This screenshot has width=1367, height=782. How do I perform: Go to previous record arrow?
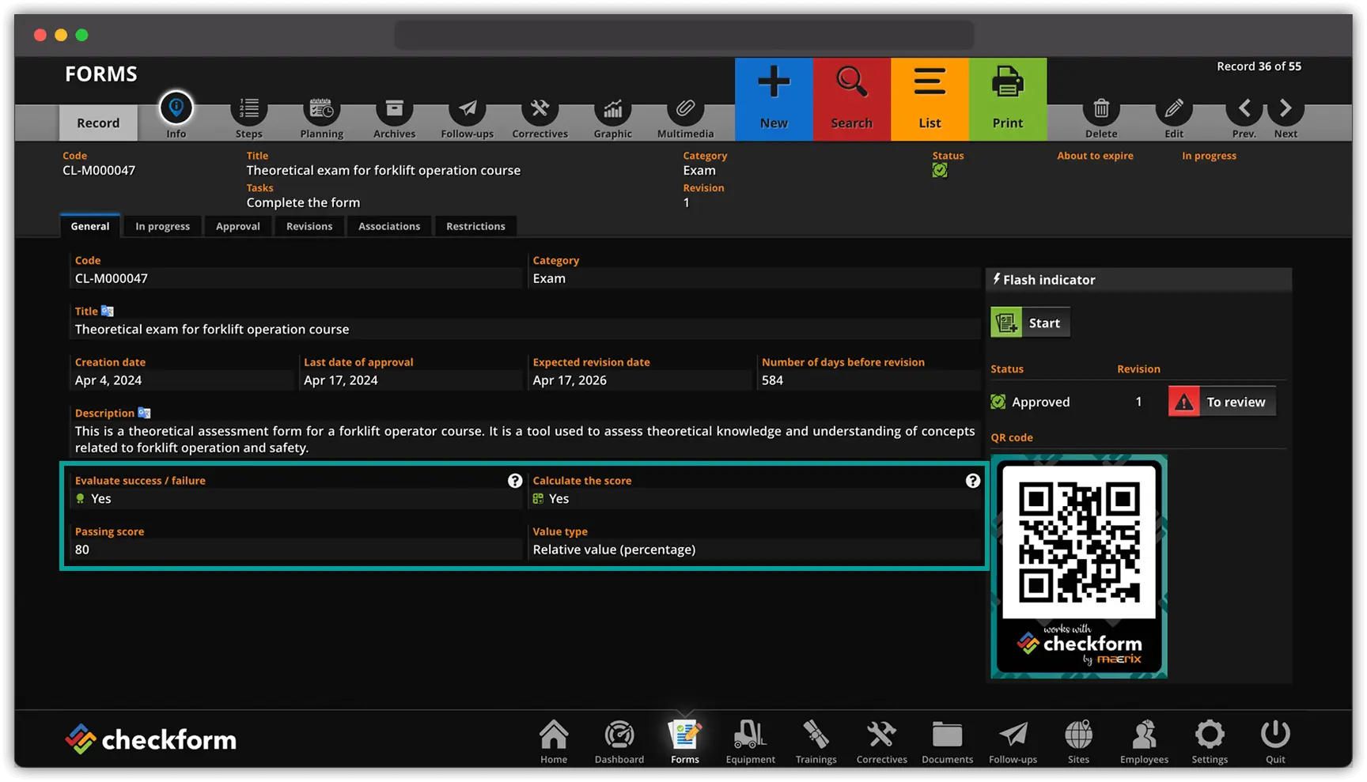pos(1244,108)
